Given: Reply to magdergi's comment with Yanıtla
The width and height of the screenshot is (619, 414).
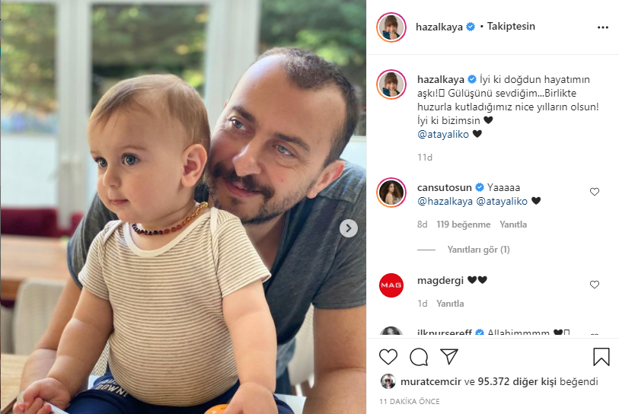Looking at the screenshot, I should pos(450,304).
